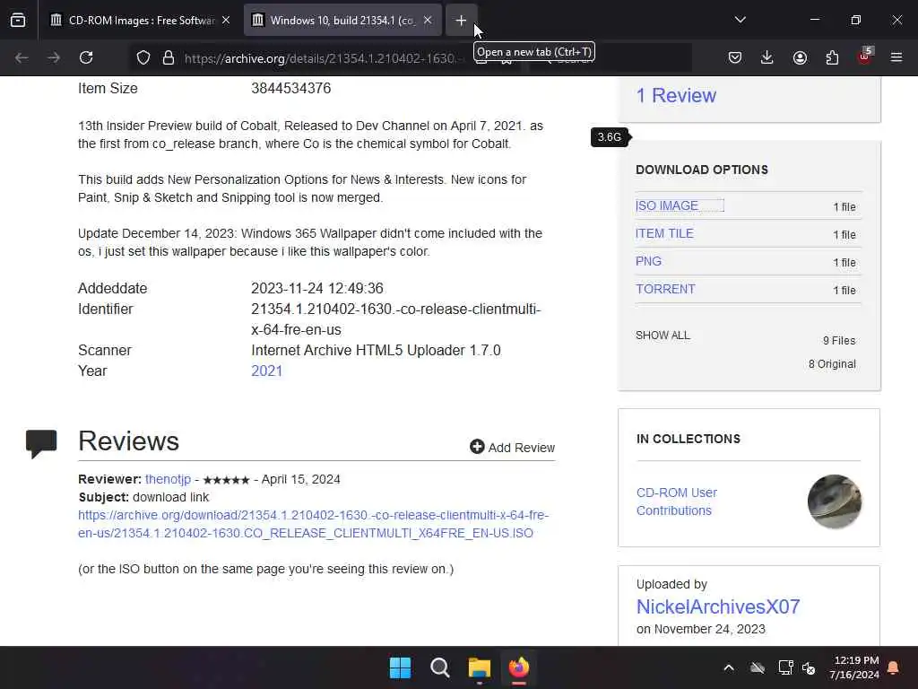Image resolution: width=918 pixels, height=689 pixels.
Task: Open the notification bell icon
Action: 894,667
